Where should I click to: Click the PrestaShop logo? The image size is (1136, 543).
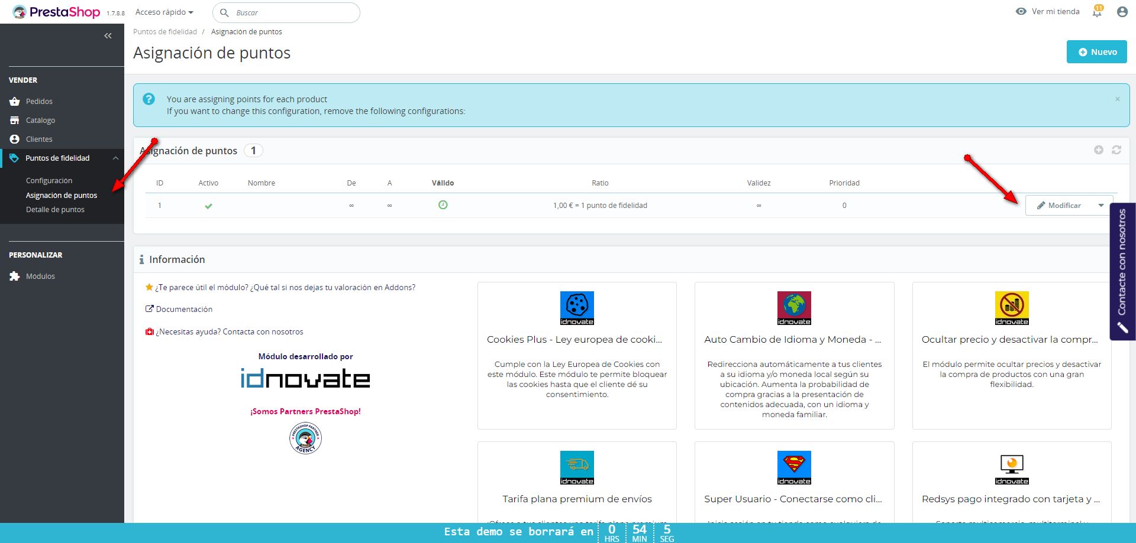point(56,12)
